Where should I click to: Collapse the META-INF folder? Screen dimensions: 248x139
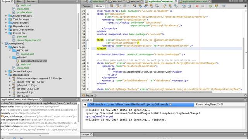pos(10,51)
